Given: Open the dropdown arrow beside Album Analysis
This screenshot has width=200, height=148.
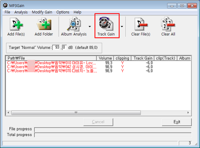Looking at the screenshot, I should click(90, 27).
